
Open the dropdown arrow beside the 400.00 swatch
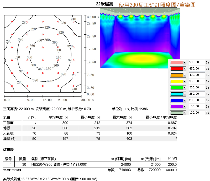185,75
